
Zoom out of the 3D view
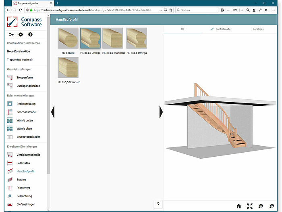point(261,206)
